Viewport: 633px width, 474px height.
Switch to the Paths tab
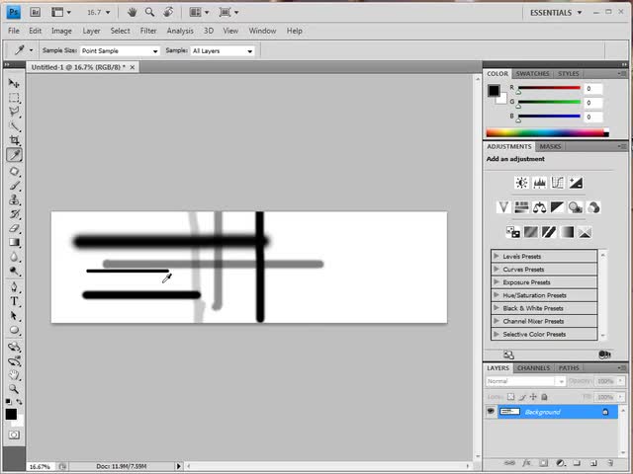569,368
